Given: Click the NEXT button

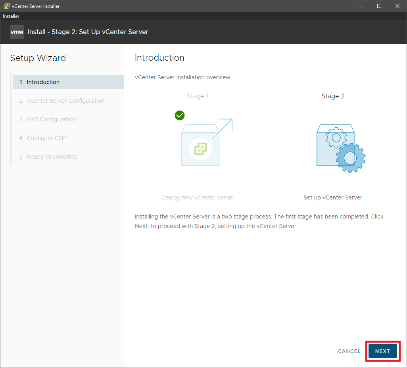Looking at the screenshot, I should [x=382, y=351].
